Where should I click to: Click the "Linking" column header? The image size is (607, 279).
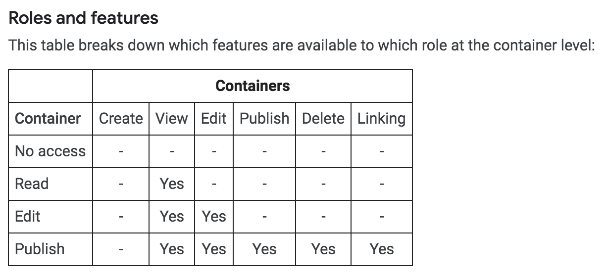(x=381, y=119)
